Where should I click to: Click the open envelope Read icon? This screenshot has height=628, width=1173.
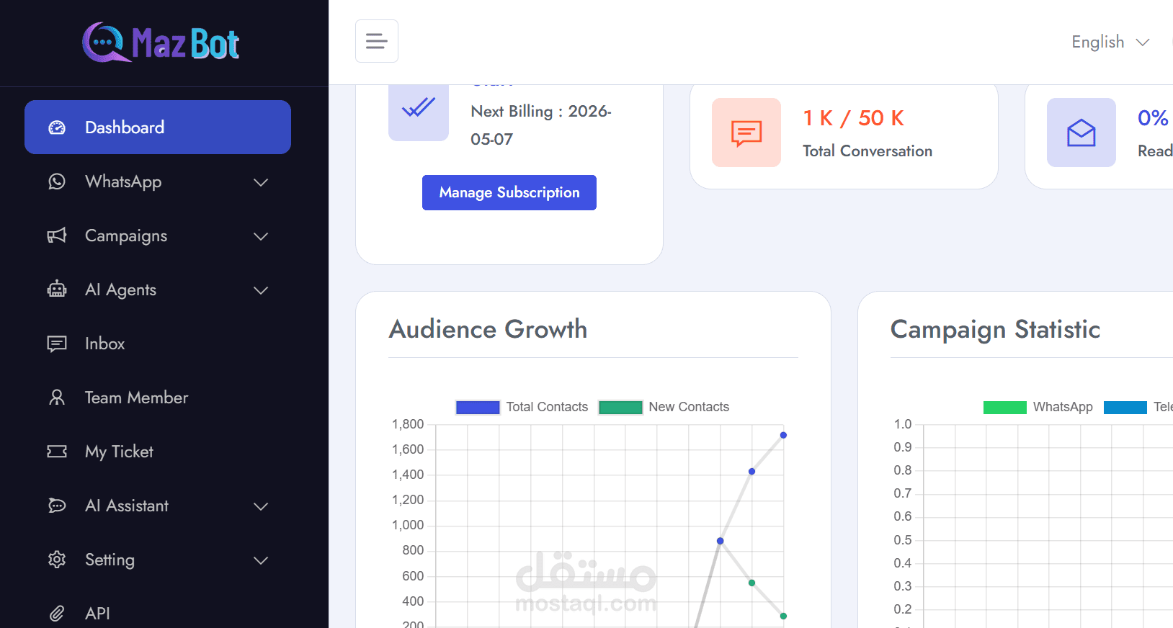pyautogui.click(x=1081, y=133)
